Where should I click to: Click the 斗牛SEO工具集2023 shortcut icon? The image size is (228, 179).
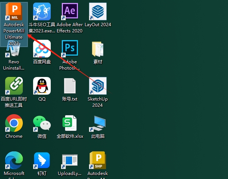42,11
